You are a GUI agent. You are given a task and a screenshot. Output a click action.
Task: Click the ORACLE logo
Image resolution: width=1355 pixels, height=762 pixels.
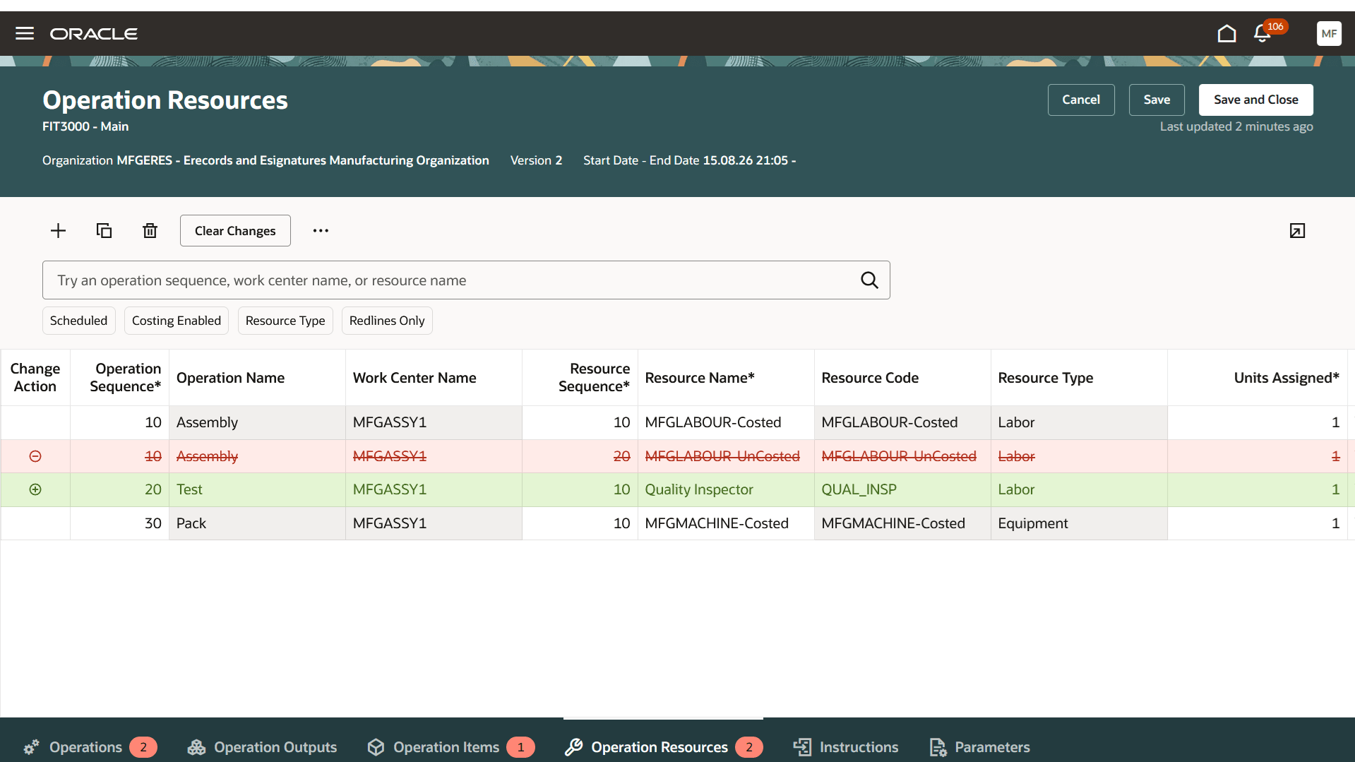coord(94,34)
